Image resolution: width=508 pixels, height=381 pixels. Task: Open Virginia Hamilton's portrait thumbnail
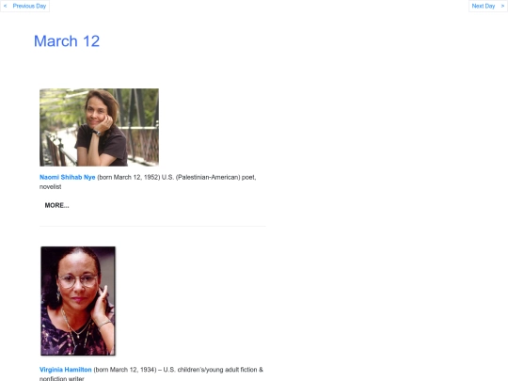78,301
